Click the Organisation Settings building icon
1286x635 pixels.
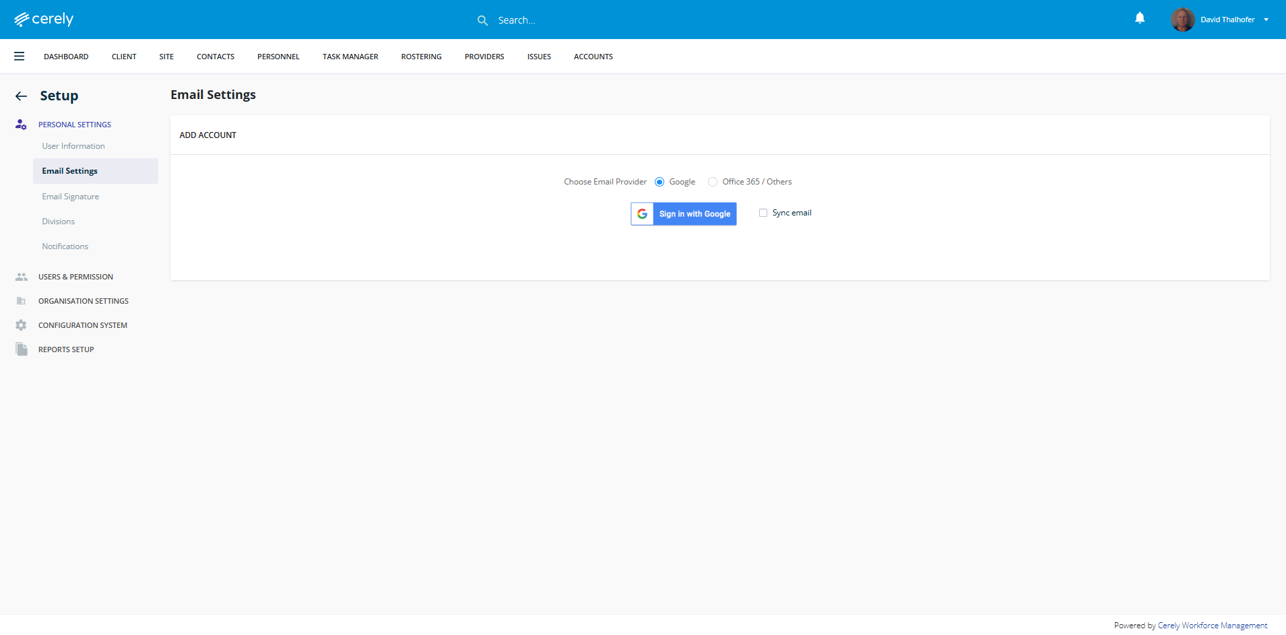pos(21,301)
